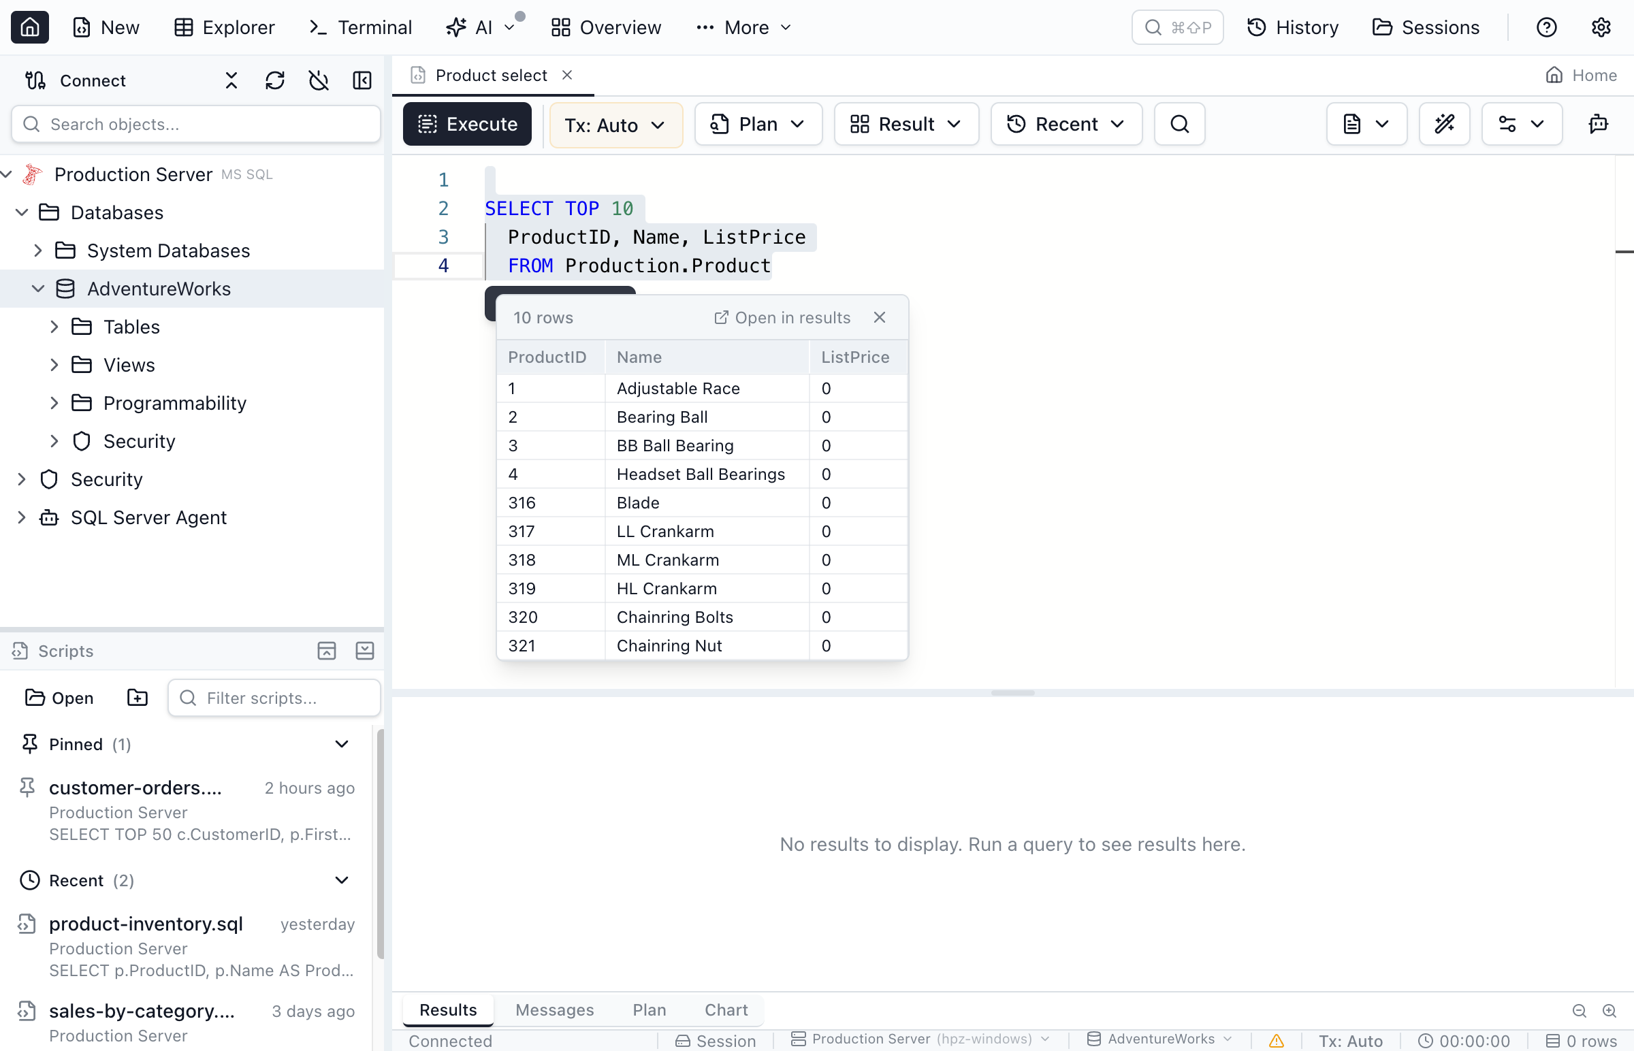Open the Plan dropdown
1634x1051 pixels.
[x=758, y=124]
